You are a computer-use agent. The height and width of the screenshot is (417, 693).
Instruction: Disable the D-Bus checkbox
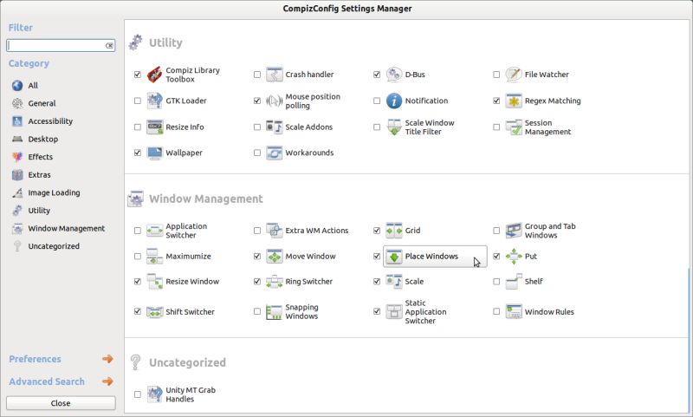(377, 75)
